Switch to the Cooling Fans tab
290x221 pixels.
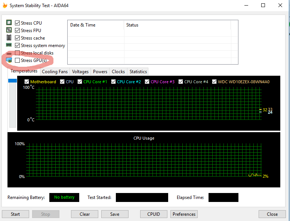coord(55,72)
